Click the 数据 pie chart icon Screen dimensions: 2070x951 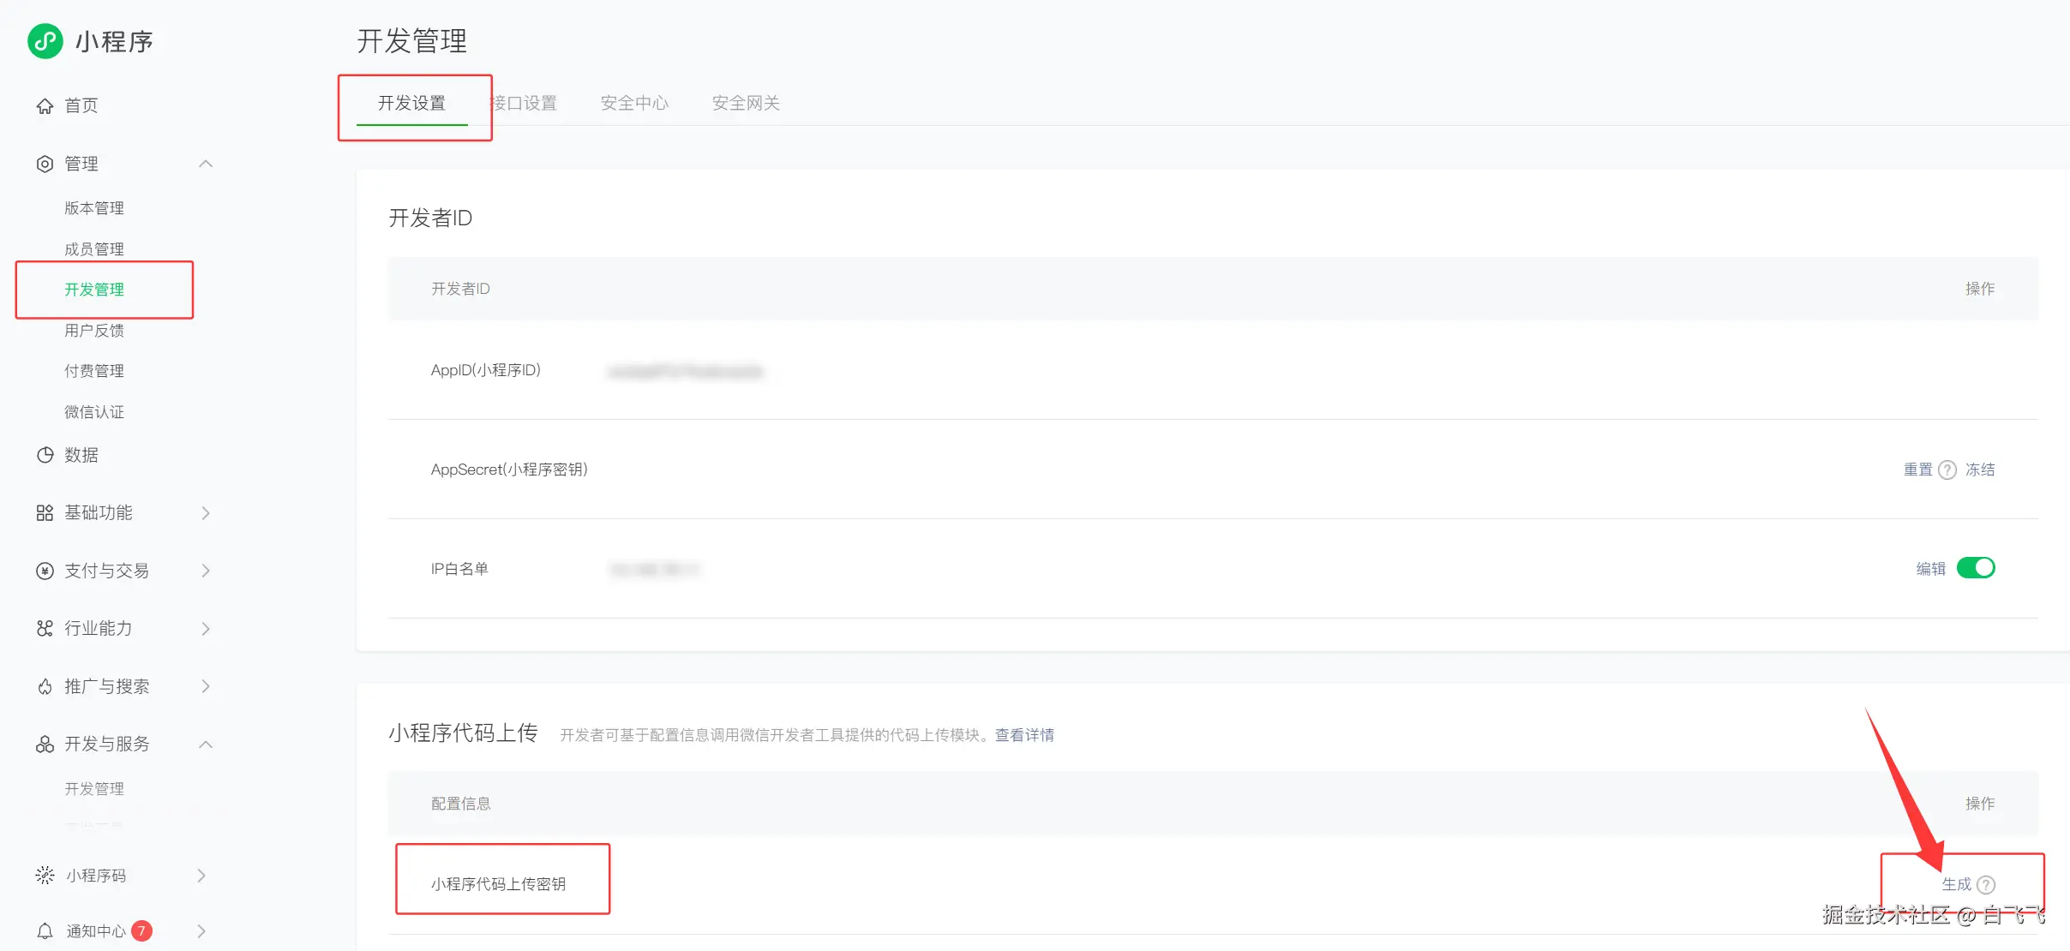pyautogui.click(x=45, y=455)
